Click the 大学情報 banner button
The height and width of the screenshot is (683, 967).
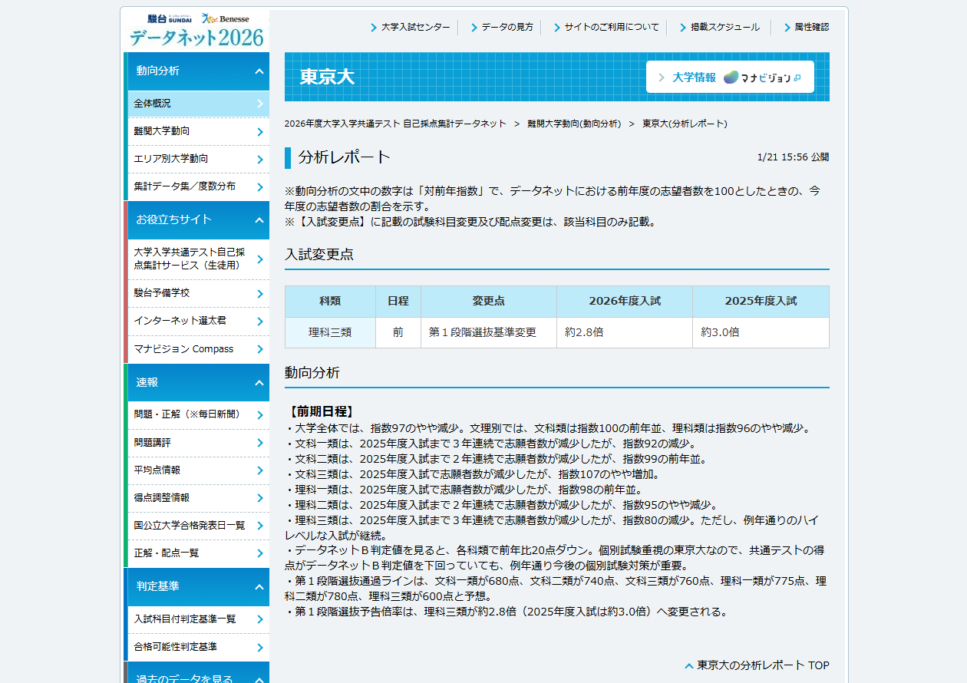695,77
